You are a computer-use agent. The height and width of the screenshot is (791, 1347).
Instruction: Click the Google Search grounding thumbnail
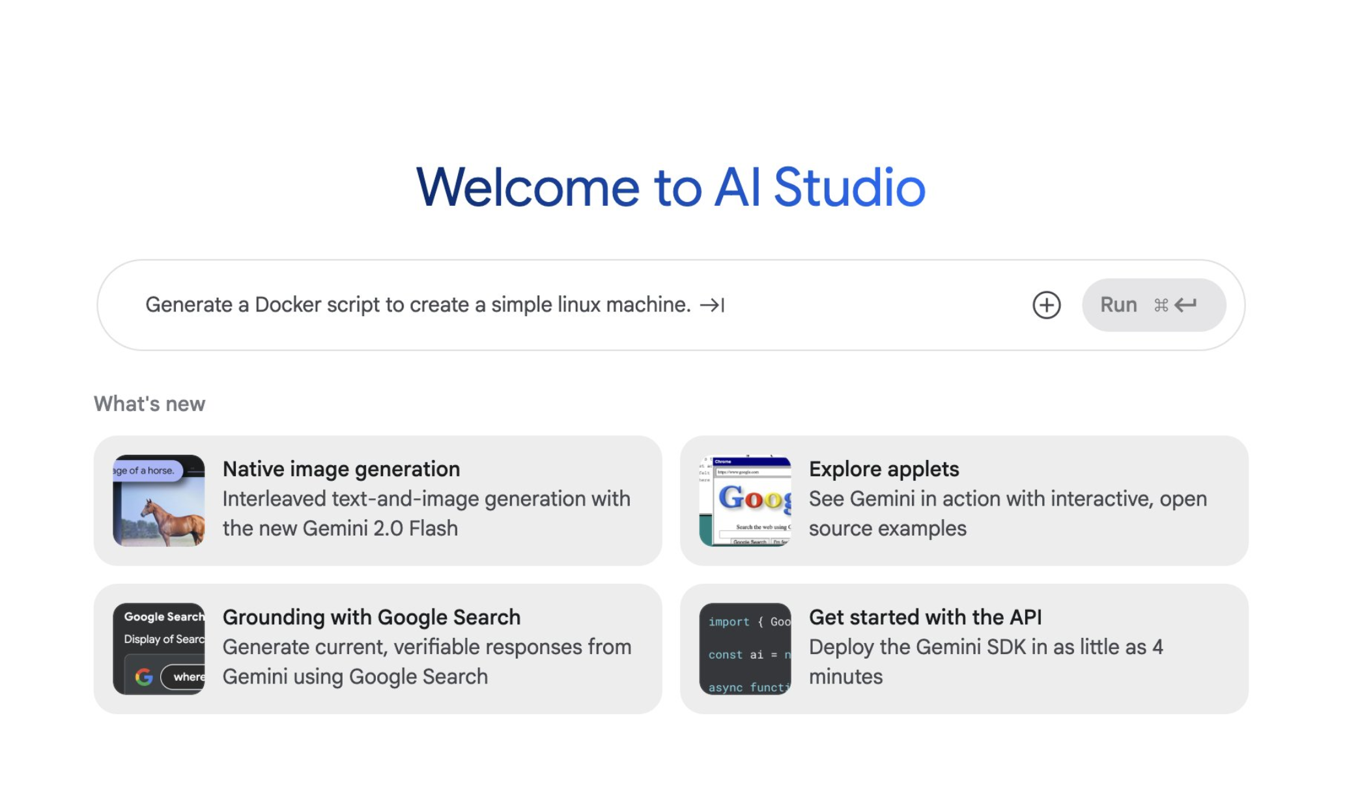tap(159, 648)
